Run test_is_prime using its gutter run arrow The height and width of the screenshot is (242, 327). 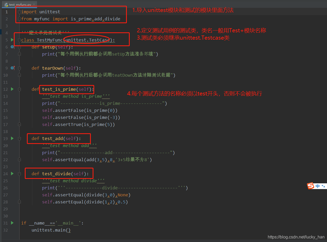pos(12,89)
